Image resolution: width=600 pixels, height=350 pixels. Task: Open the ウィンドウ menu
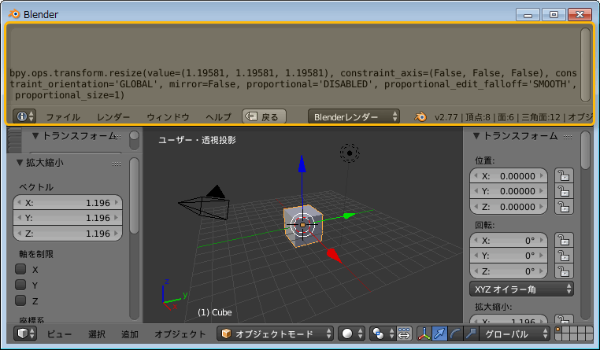pos(168,117)
